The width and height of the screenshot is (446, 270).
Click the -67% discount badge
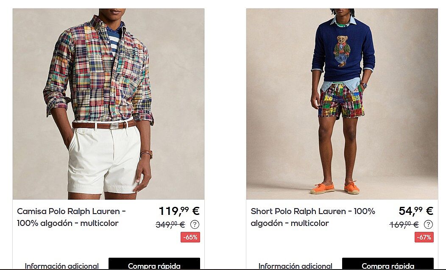click(424, 237)
